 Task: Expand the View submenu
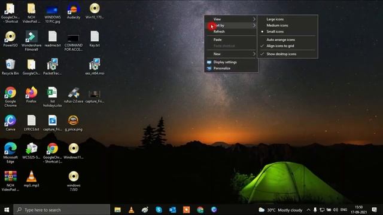(231, 19)
